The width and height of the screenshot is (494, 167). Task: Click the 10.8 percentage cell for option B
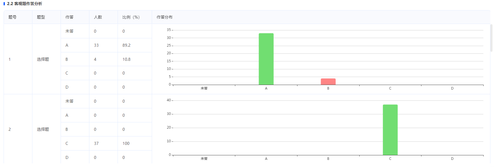(x=126, y=59)
